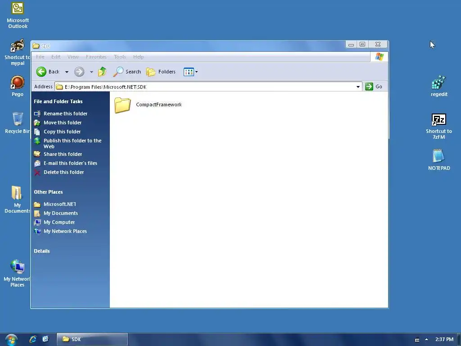Open the Search pane

coord(127,72)
